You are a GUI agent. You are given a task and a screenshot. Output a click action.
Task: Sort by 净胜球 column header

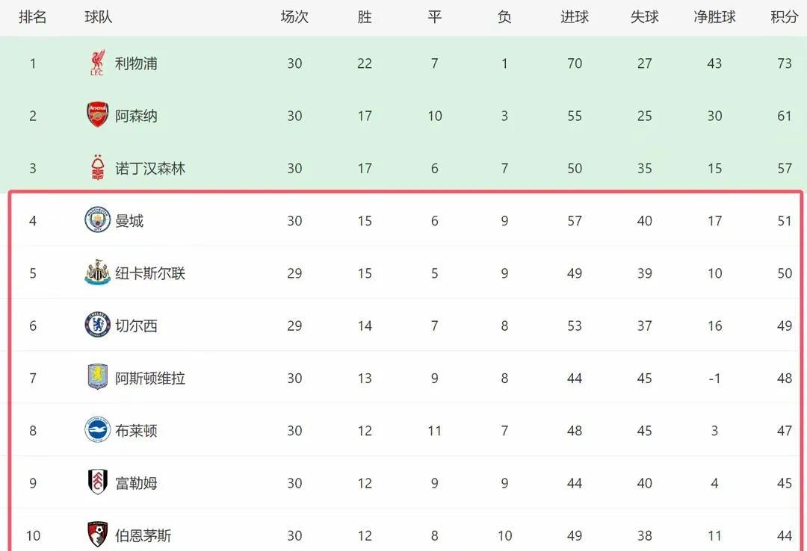pos(714,17)
